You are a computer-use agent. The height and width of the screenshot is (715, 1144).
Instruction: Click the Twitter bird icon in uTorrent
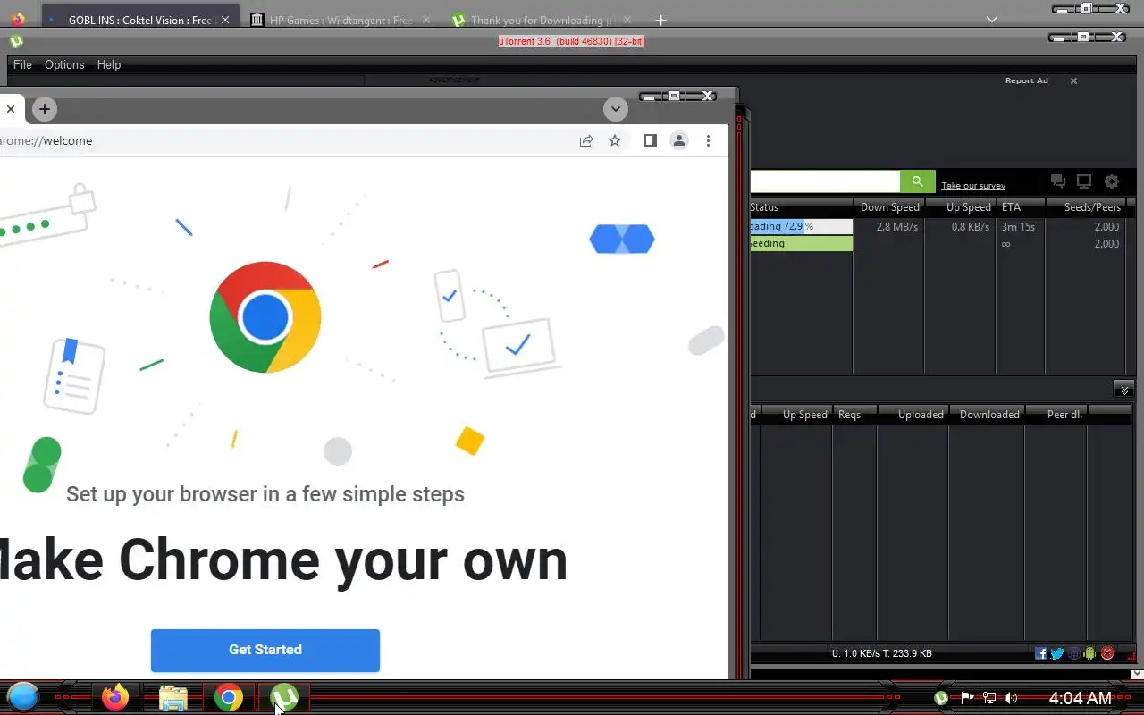coord(1057,653)
